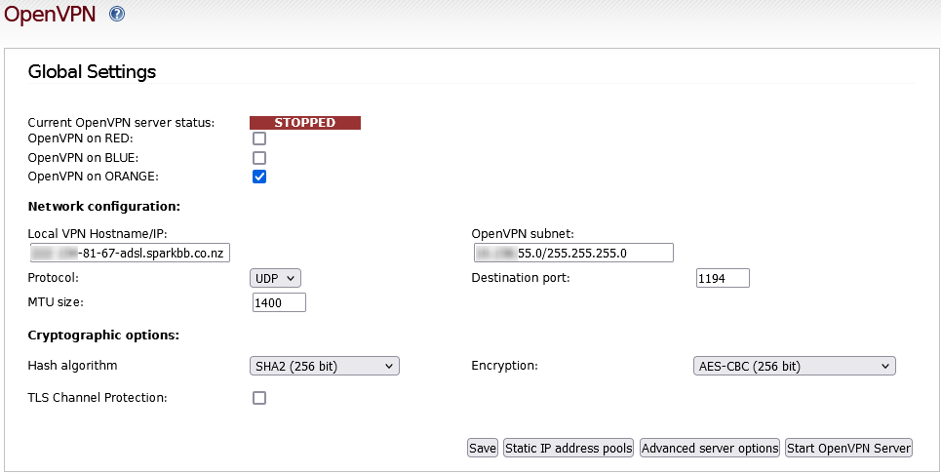Enable OpenVPN on RED checkbox
Screen dimensions: 941x474
pyautogui.click(x=259, y=138)
